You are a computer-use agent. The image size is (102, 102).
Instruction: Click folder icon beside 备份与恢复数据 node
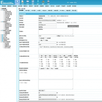coord(3,42)
